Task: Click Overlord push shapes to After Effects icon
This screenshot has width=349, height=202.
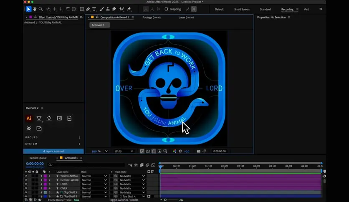Action: tap(39, 119)
